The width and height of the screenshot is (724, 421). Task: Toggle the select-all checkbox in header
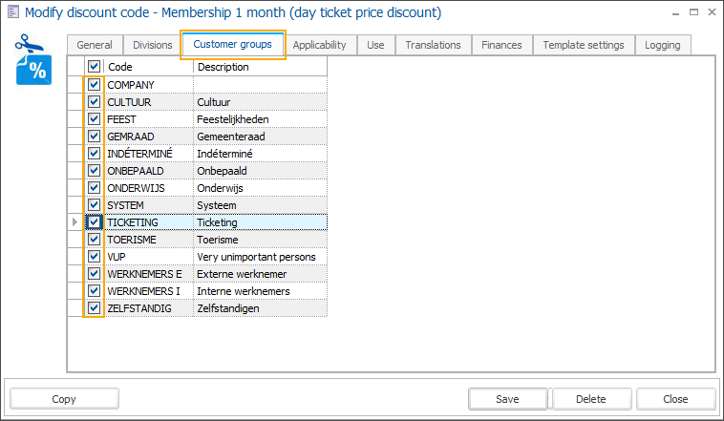(94, 68)
